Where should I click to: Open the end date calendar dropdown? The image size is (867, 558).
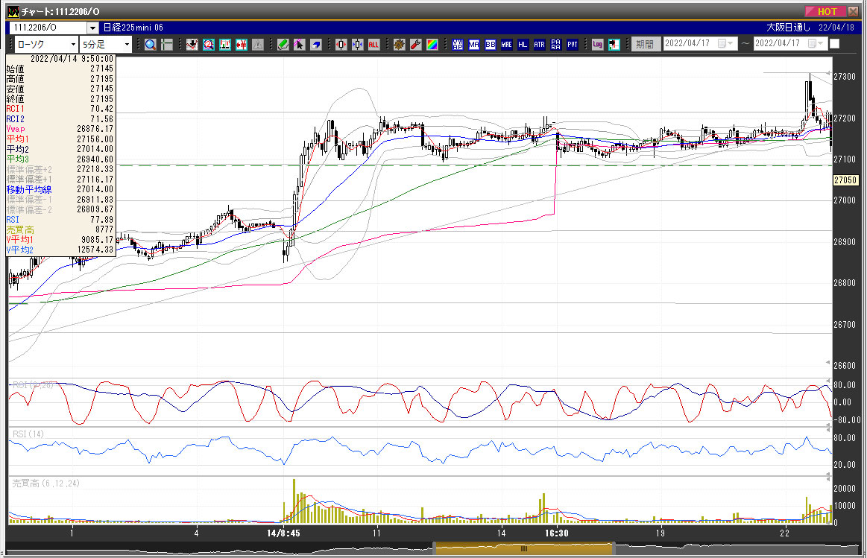[x=816, y=44]
